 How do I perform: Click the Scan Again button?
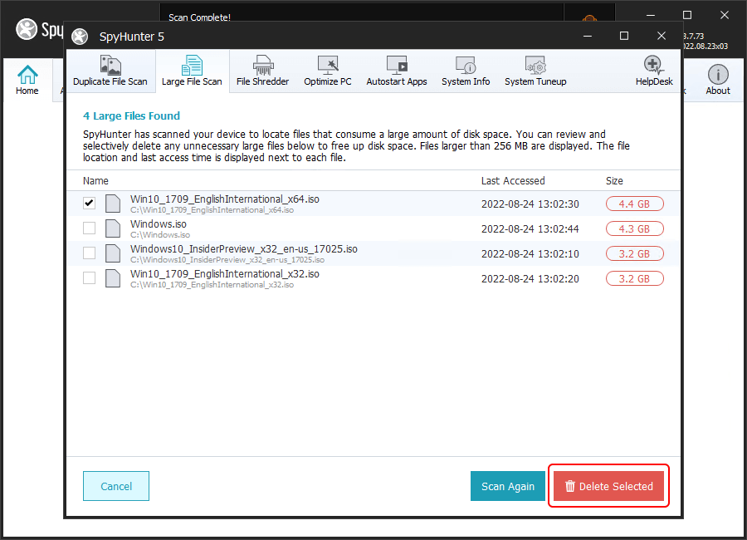point(508,486)
